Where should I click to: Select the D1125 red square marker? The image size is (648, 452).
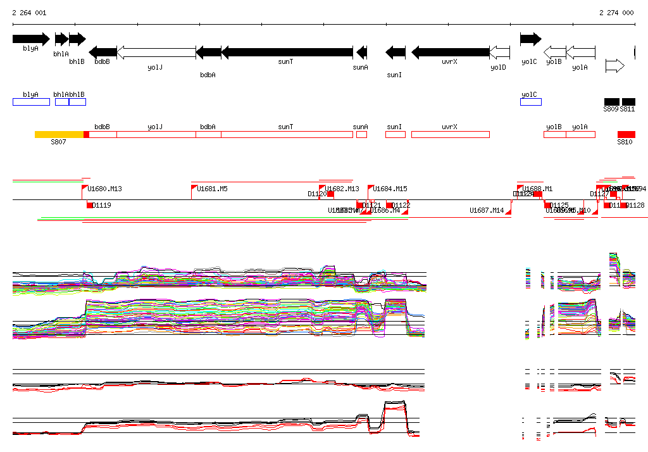click(x=547, y=205)
